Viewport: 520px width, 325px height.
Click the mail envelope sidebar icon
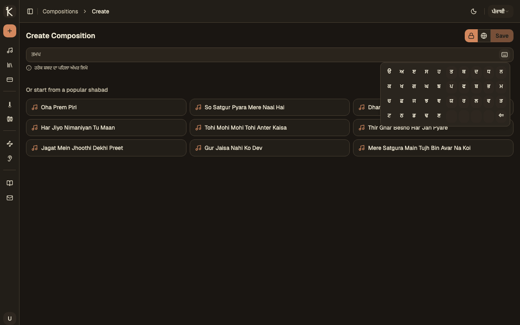tap(10, 198)
